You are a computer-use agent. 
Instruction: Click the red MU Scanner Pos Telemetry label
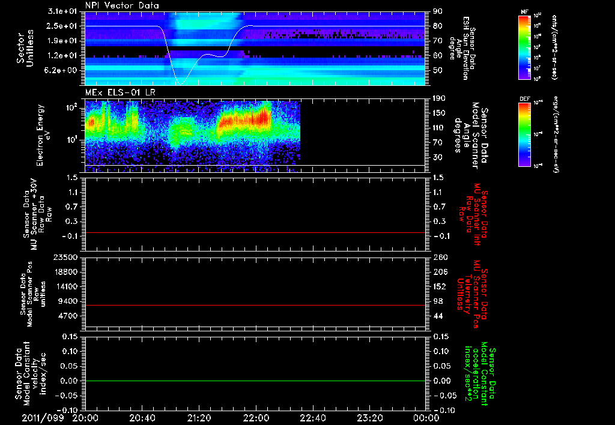pyautogui.click(x=472, y=294)
